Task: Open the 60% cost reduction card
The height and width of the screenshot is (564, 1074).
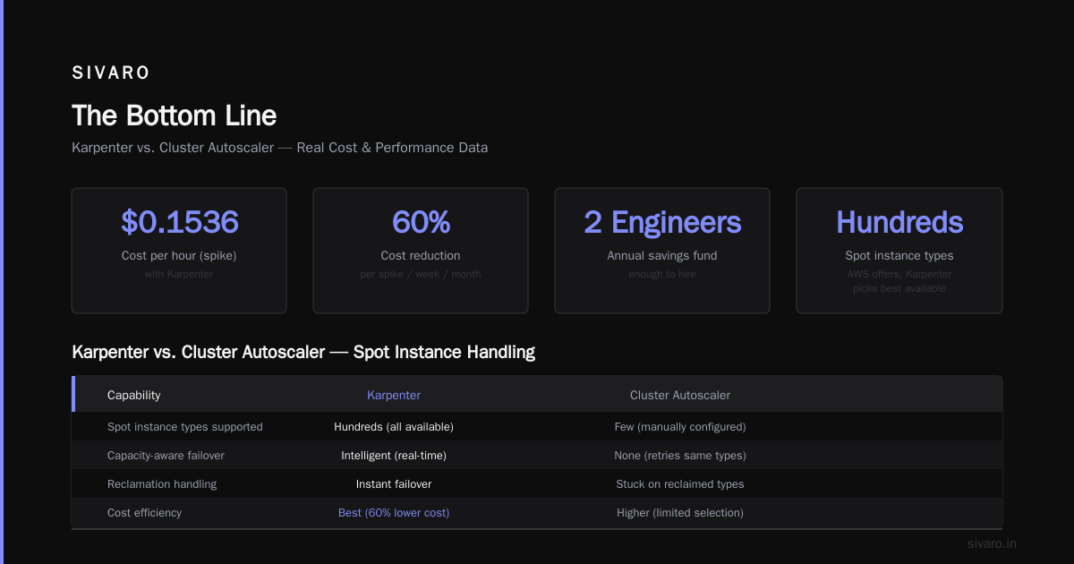Action: click(421, 251)
